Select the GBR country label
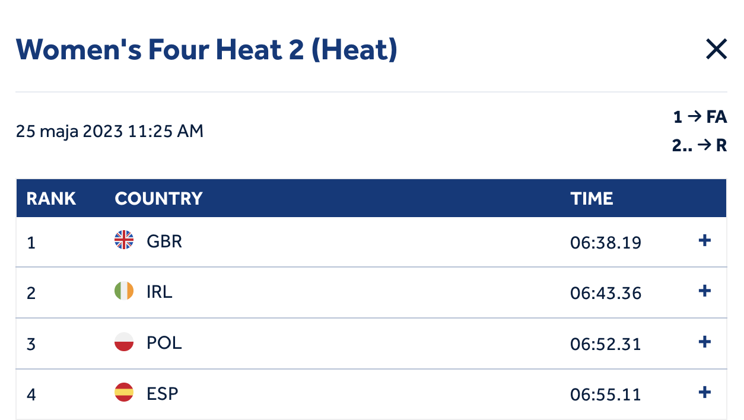Screen dimensions: 744x420 164,241
